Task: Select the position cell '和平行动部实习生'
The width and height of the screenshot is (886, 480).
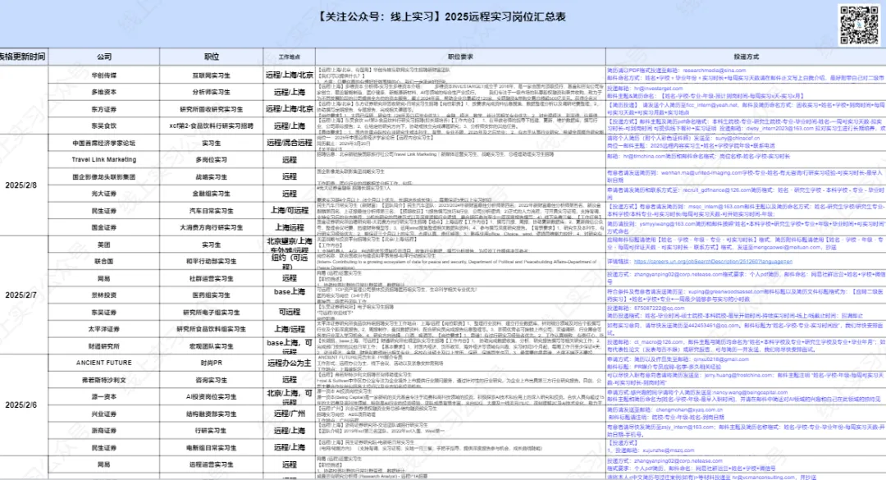Action: coord(212,261)
